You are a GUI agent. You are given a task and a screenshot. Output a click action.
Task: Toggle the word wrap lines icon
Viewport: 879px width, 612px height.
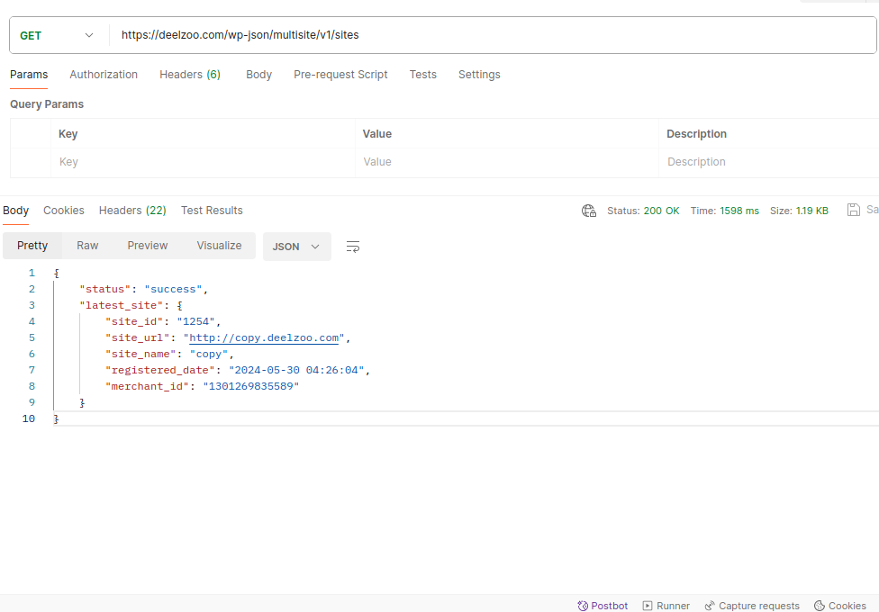[353, 247]
